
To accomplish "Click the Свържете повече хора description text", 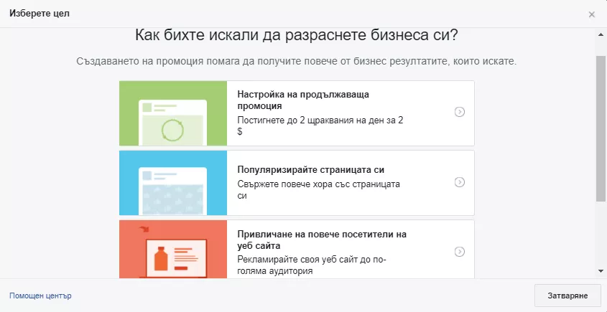I will [319, 190].
